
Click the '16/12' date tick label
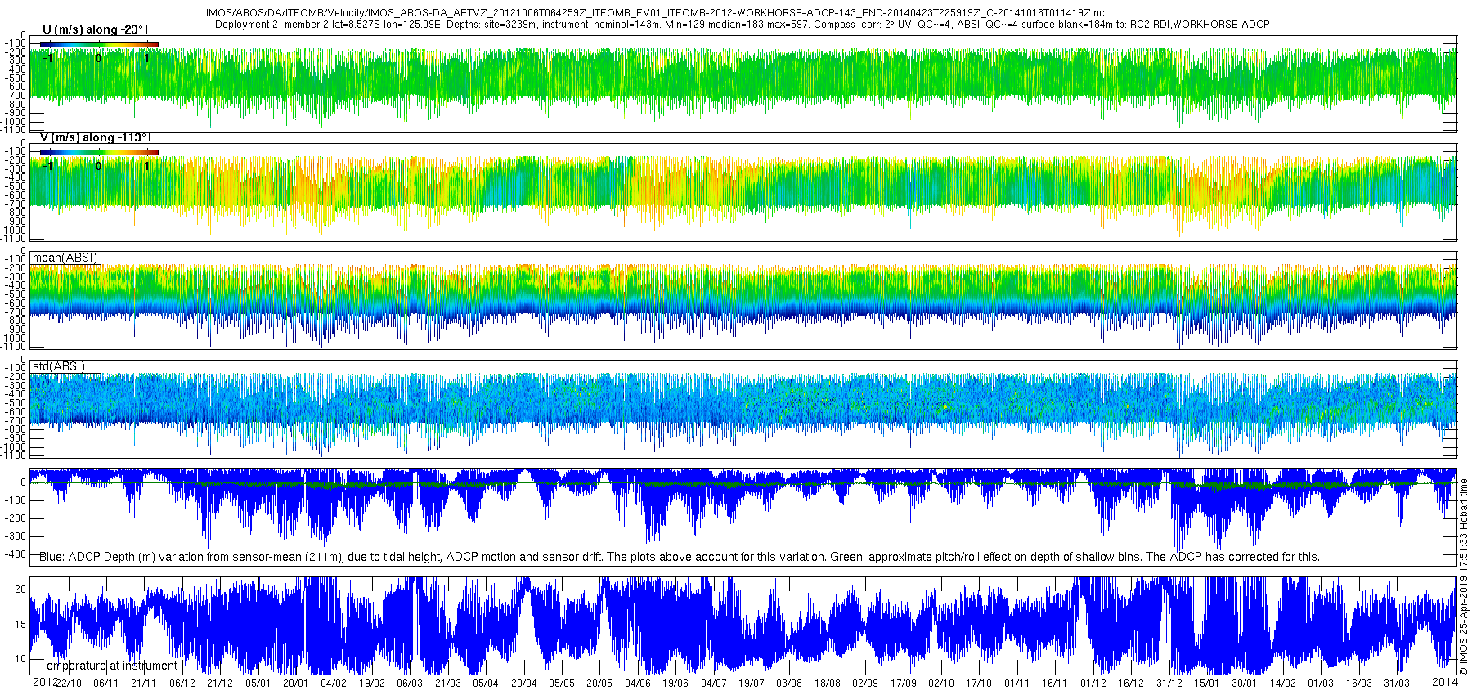coord(1130,684)
